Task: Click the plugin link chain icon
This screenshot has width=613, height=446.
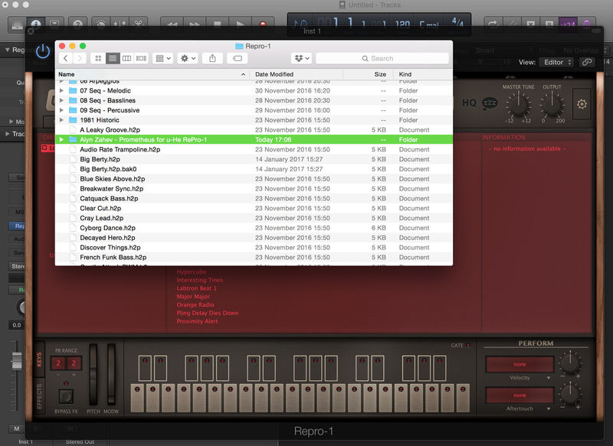Action: [586, 62]
